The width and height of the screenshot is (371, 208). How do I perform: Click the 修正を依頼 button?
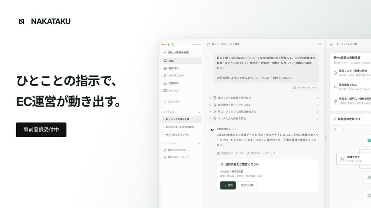pyautogui.click(x=247, y=185)
